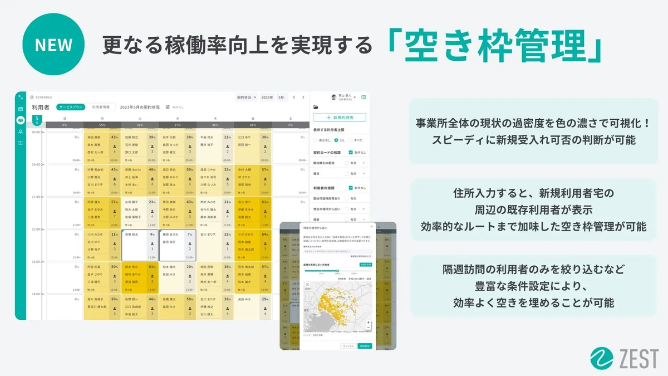Viewport: 668px width, 376px height.
Task: Click the person icon in Friday 11:00 61% card
Action: coord(265,212)
